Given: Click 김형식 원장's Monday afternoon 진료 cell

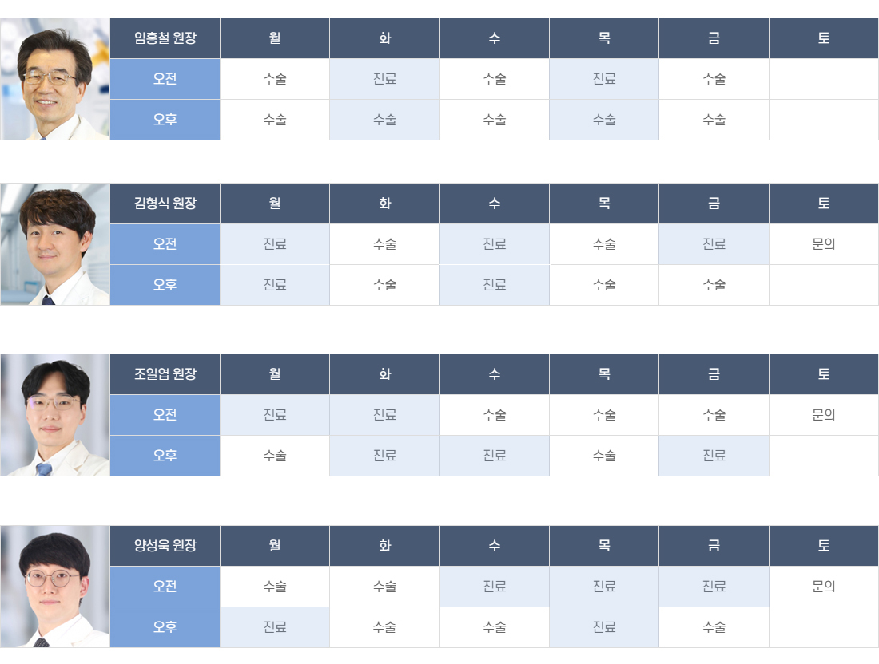Looking at the screenshot, I should [275, 285].
